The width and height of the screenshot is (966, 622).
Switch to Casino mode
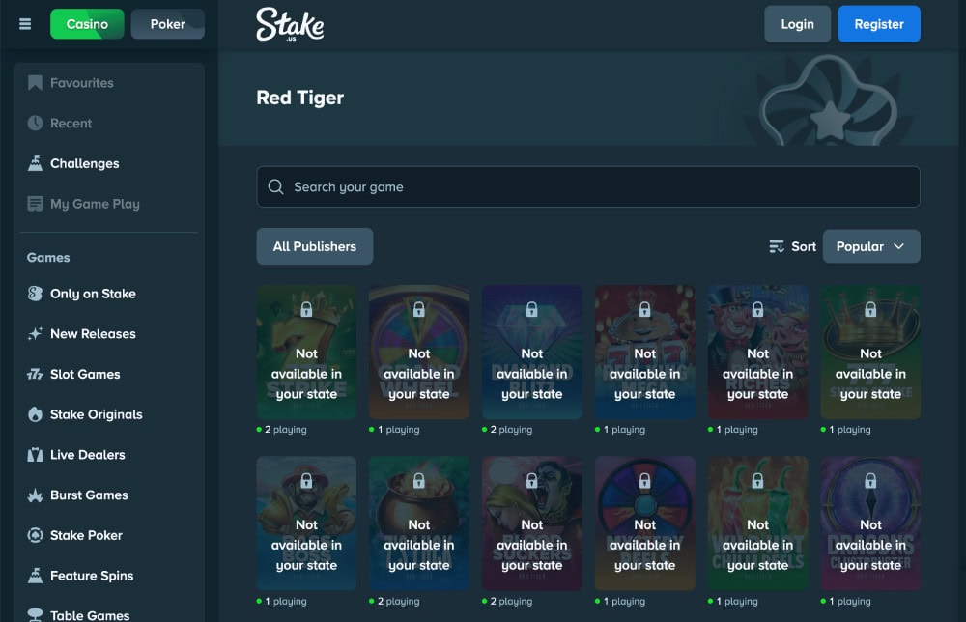pos(87,24)
